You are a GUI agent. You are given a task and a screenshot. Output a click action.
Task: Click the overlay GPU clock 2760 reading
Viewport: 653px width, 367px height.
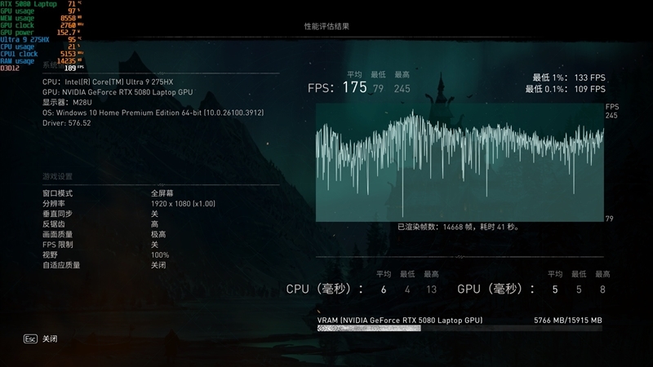(x=42, y=25)
